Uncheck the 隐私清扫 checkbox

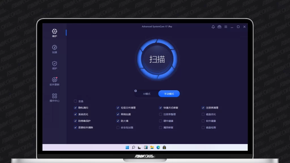(75, 108)
